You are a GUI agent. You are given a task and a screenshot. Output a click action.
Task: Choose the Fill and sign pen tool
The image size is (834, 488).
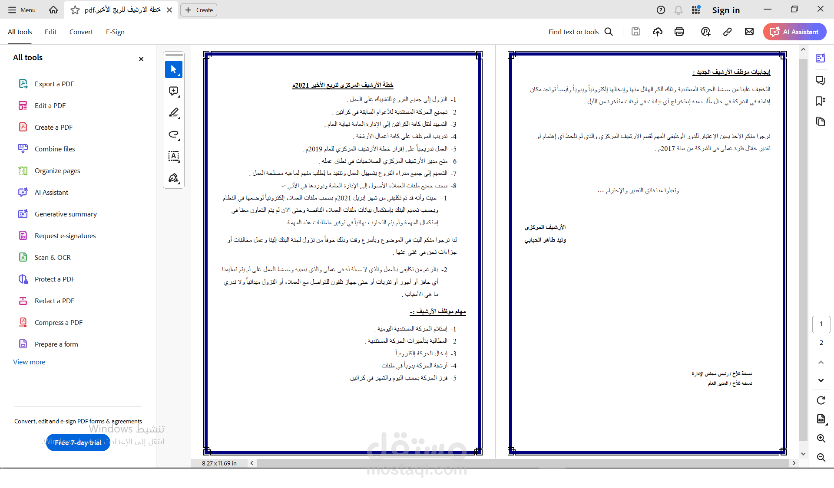pos(174,178)
